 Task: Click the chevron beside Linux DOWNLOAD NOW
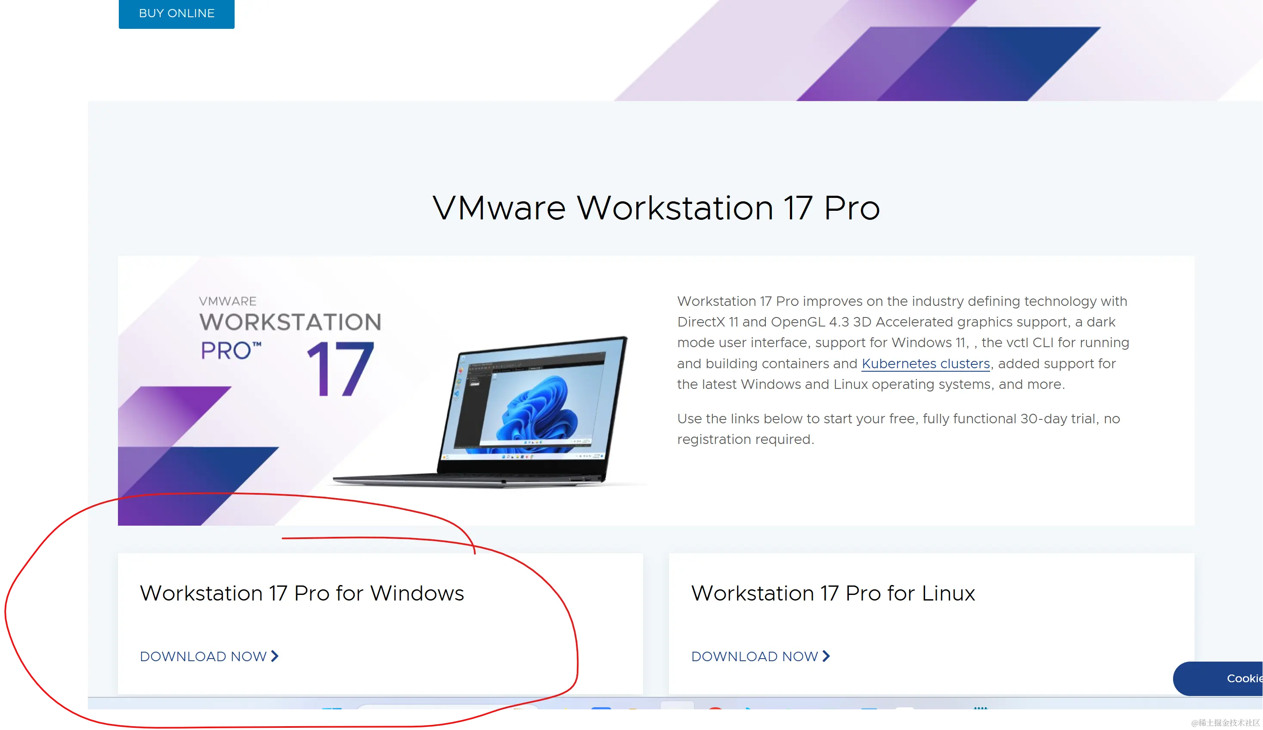pos(826,656)
